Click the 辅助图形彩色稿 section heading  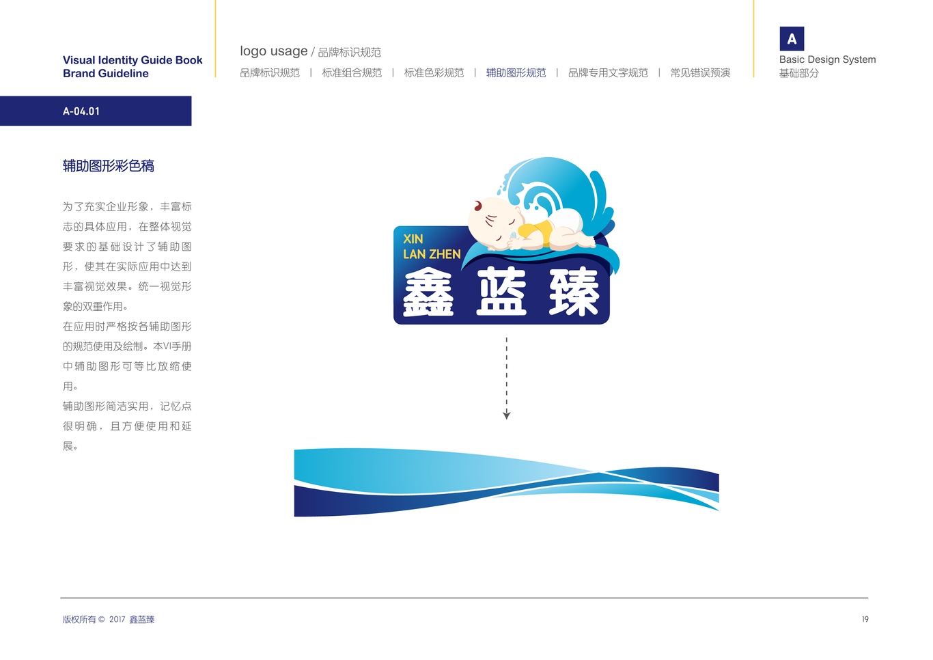pyautogui.click(x=109, y=166)
